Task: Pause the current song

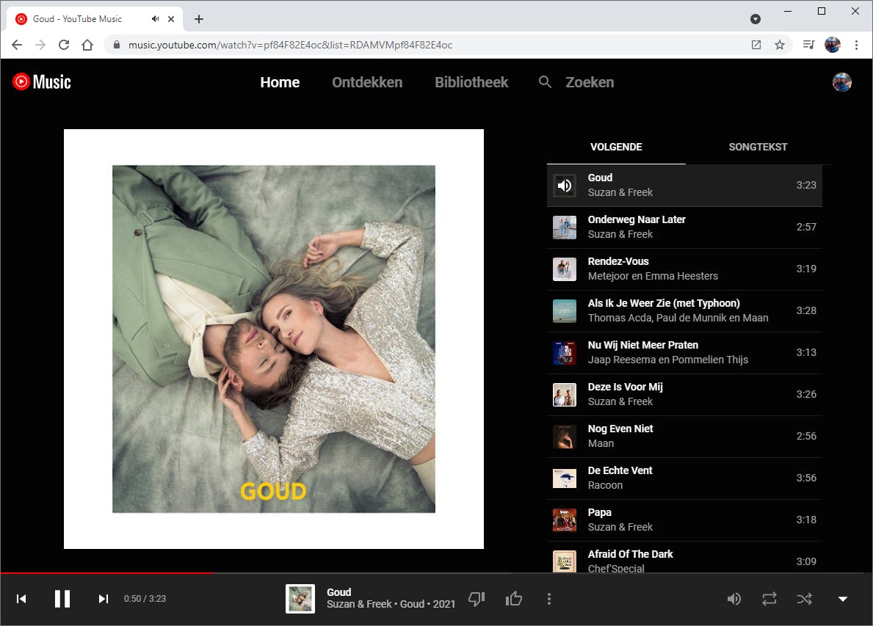Action: pos(62,599)
